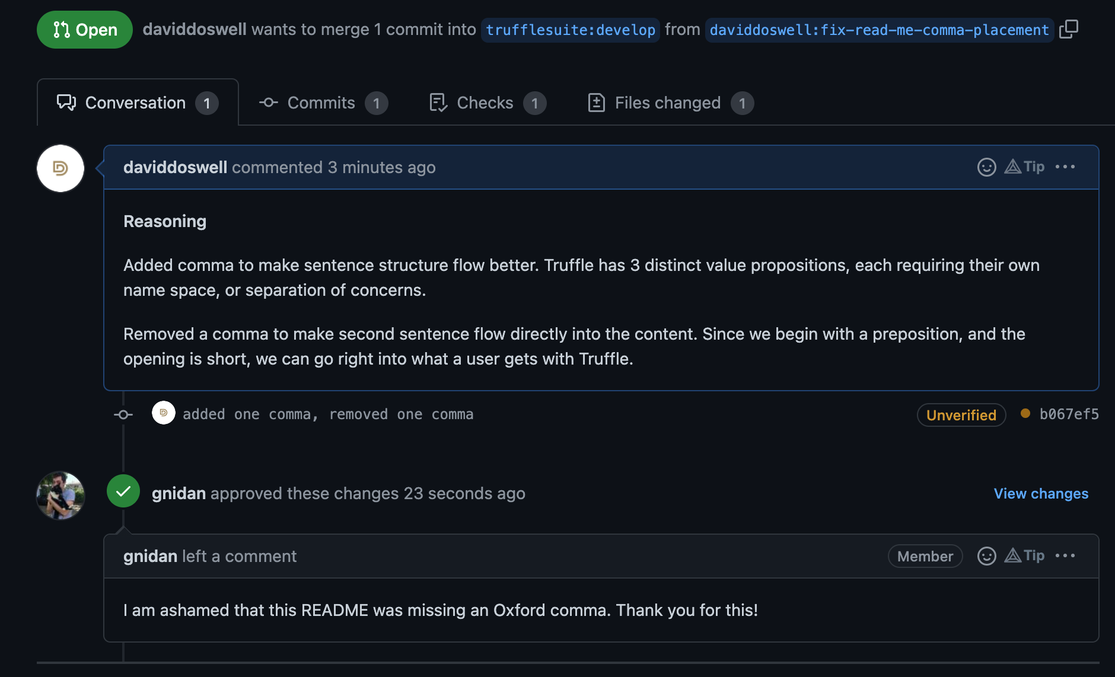
Task: Click the Tip icon on gnidan's comment
Action: tap(1025, 556)
